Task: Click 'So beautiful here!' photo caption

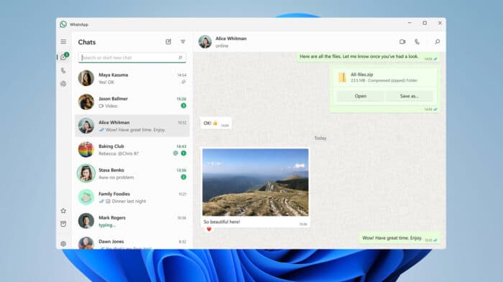Action: click(221, 222)
